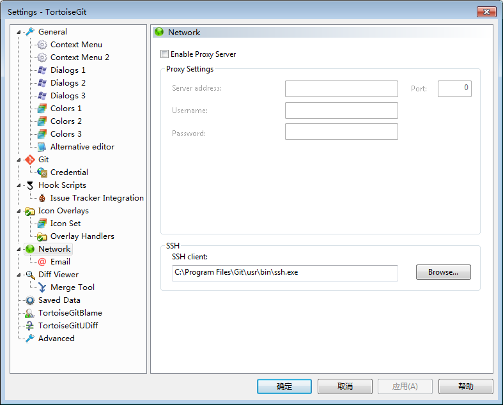The height and width of the screenshot is (405, 503).
Task: Collapse the Icon Overlays tree node
Action: [x=19, y=211]
